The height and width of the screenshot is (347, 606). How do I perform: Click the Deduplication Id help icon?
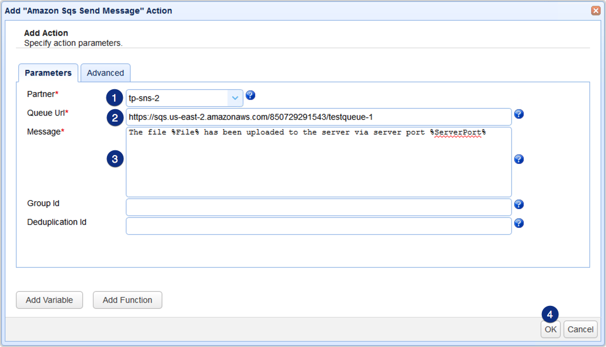coord(519,223)
